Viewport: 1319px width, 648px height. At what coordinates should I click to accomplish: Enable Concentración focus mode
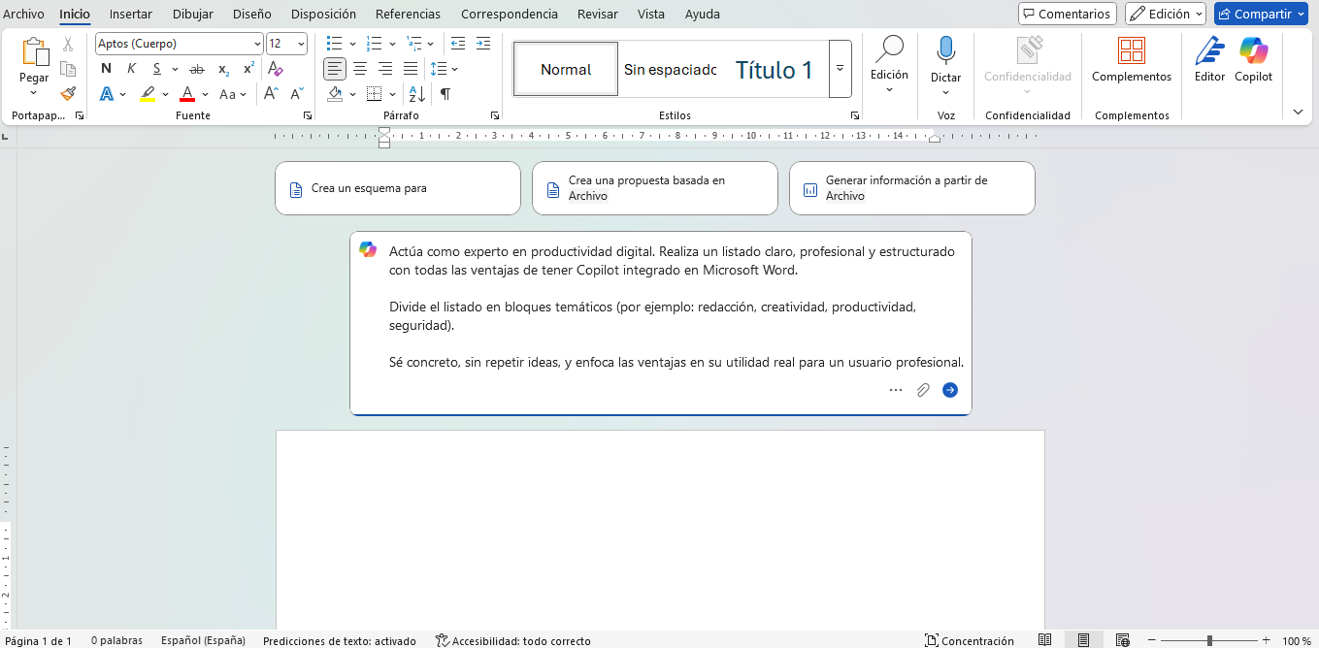point(969,640)
